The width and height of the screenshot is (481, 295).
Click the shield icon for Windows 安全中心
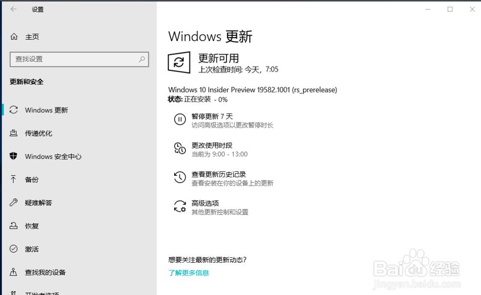coord(14,156)
